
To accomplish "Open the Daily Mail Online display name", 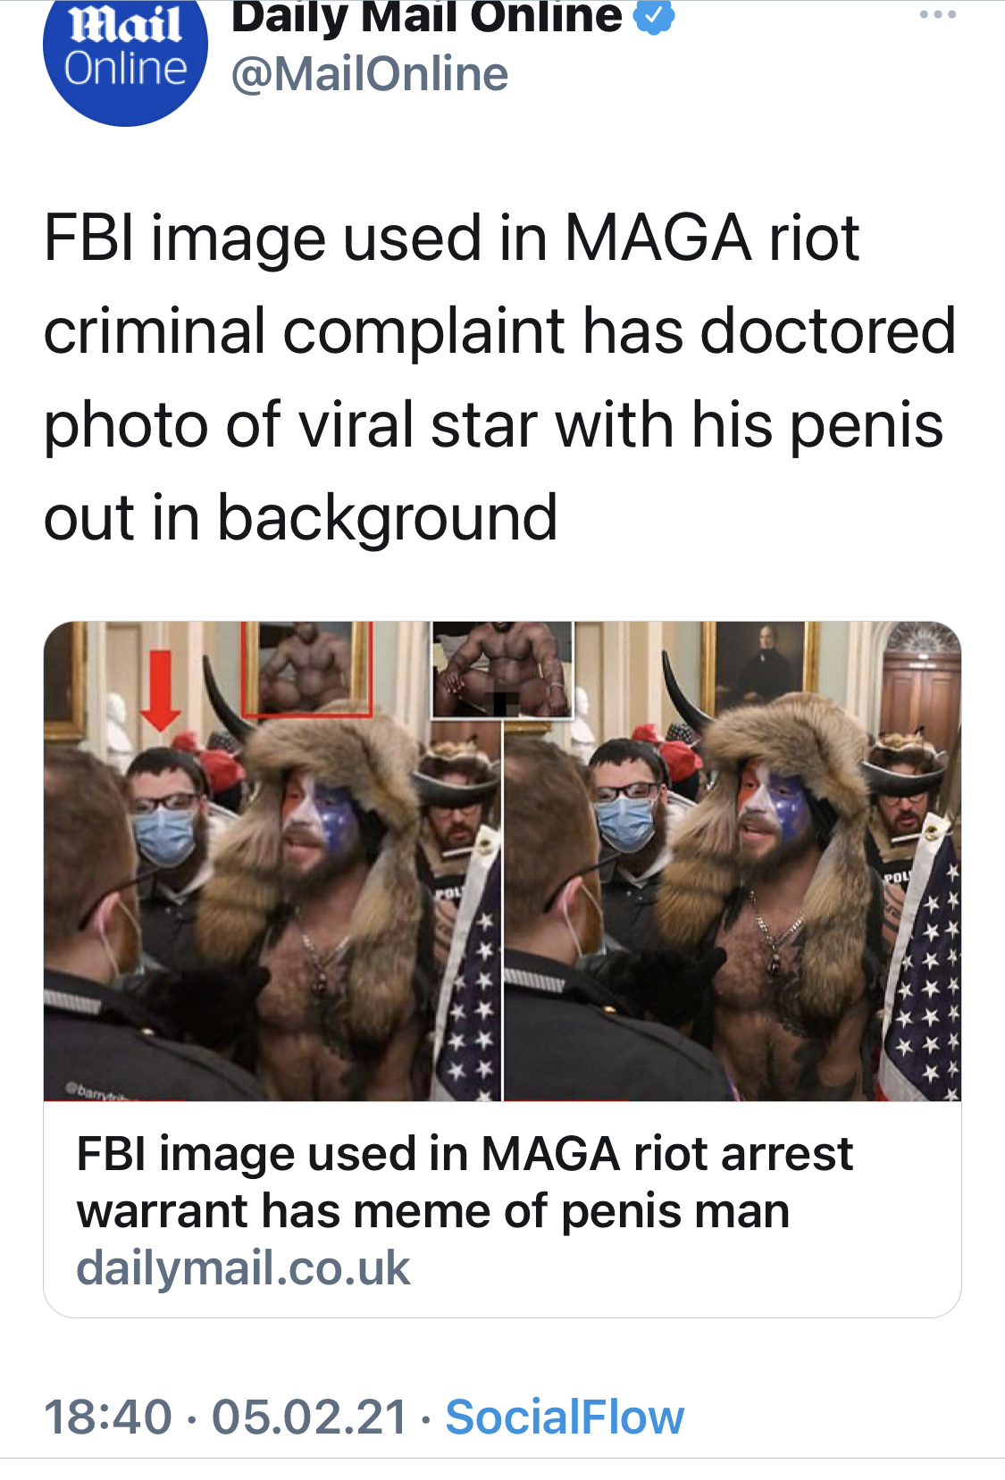I will (x=426, y=17).
